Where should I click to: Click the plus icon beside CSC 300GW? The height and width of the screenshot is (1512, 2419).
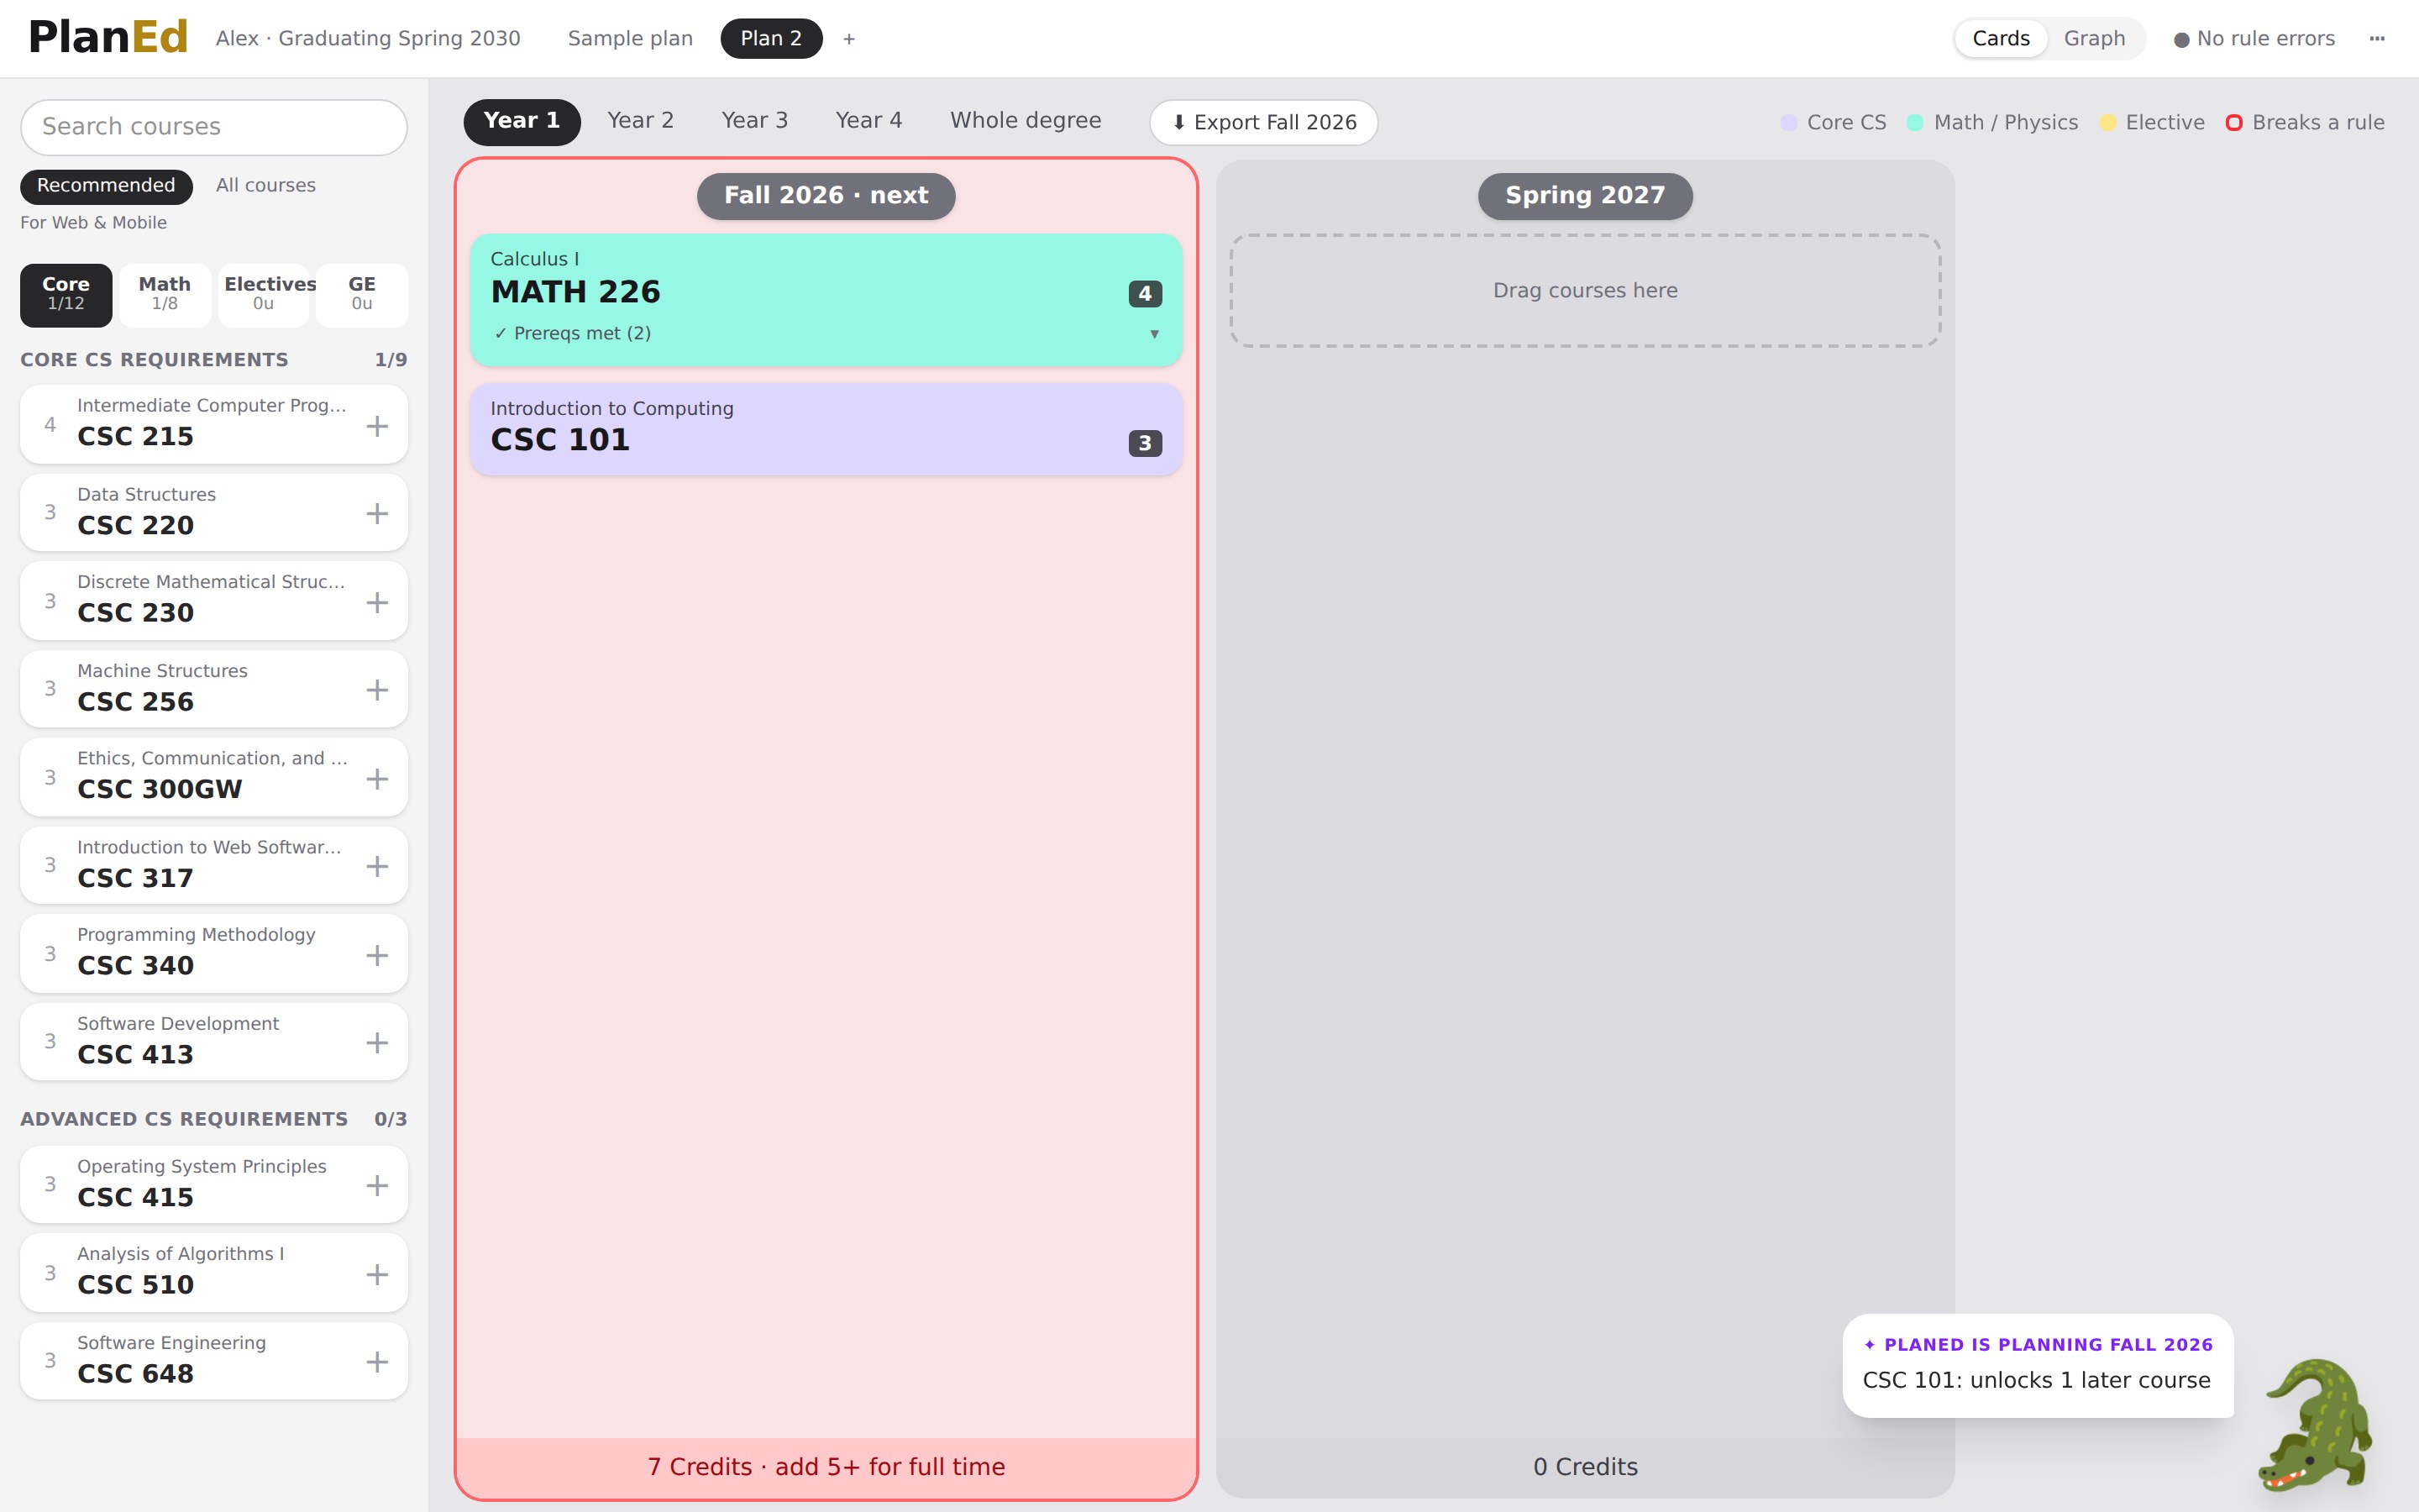[x=377, y=779]
